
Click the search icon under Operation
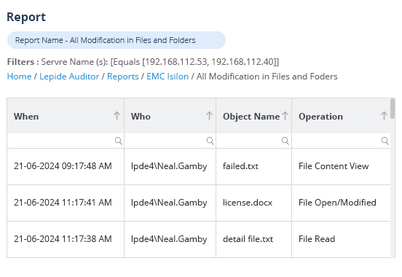tap(385, 141)
